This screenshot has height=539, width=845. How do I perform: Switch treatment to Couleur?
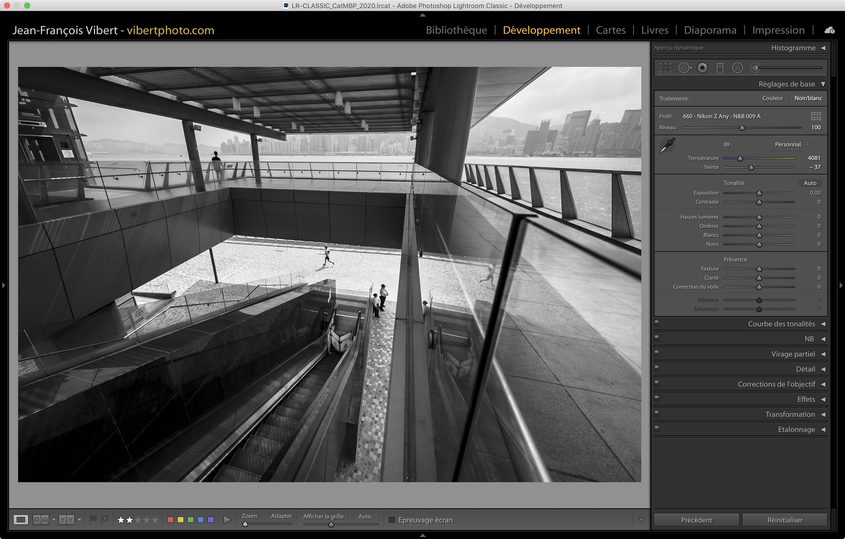point(772,98)
